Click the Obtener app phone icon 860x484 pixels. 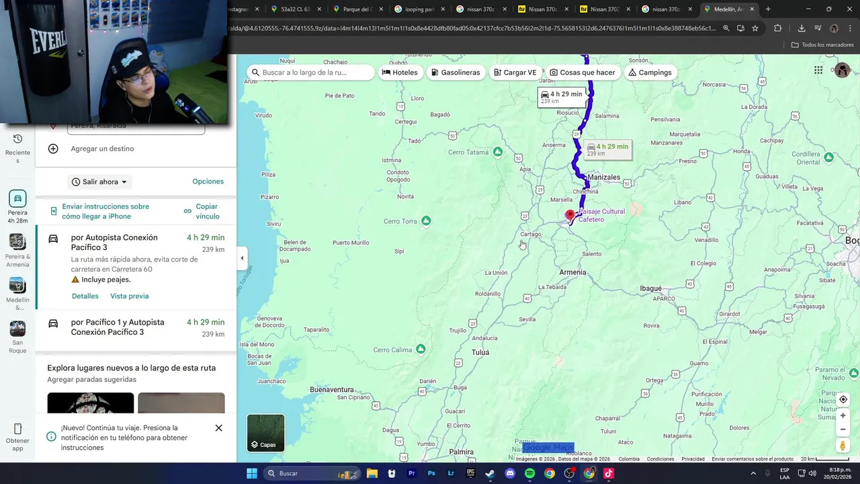[17, 429]
